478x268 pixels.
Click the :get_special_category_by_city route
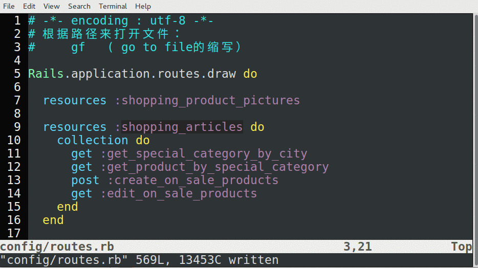click(x=204, y=153)
